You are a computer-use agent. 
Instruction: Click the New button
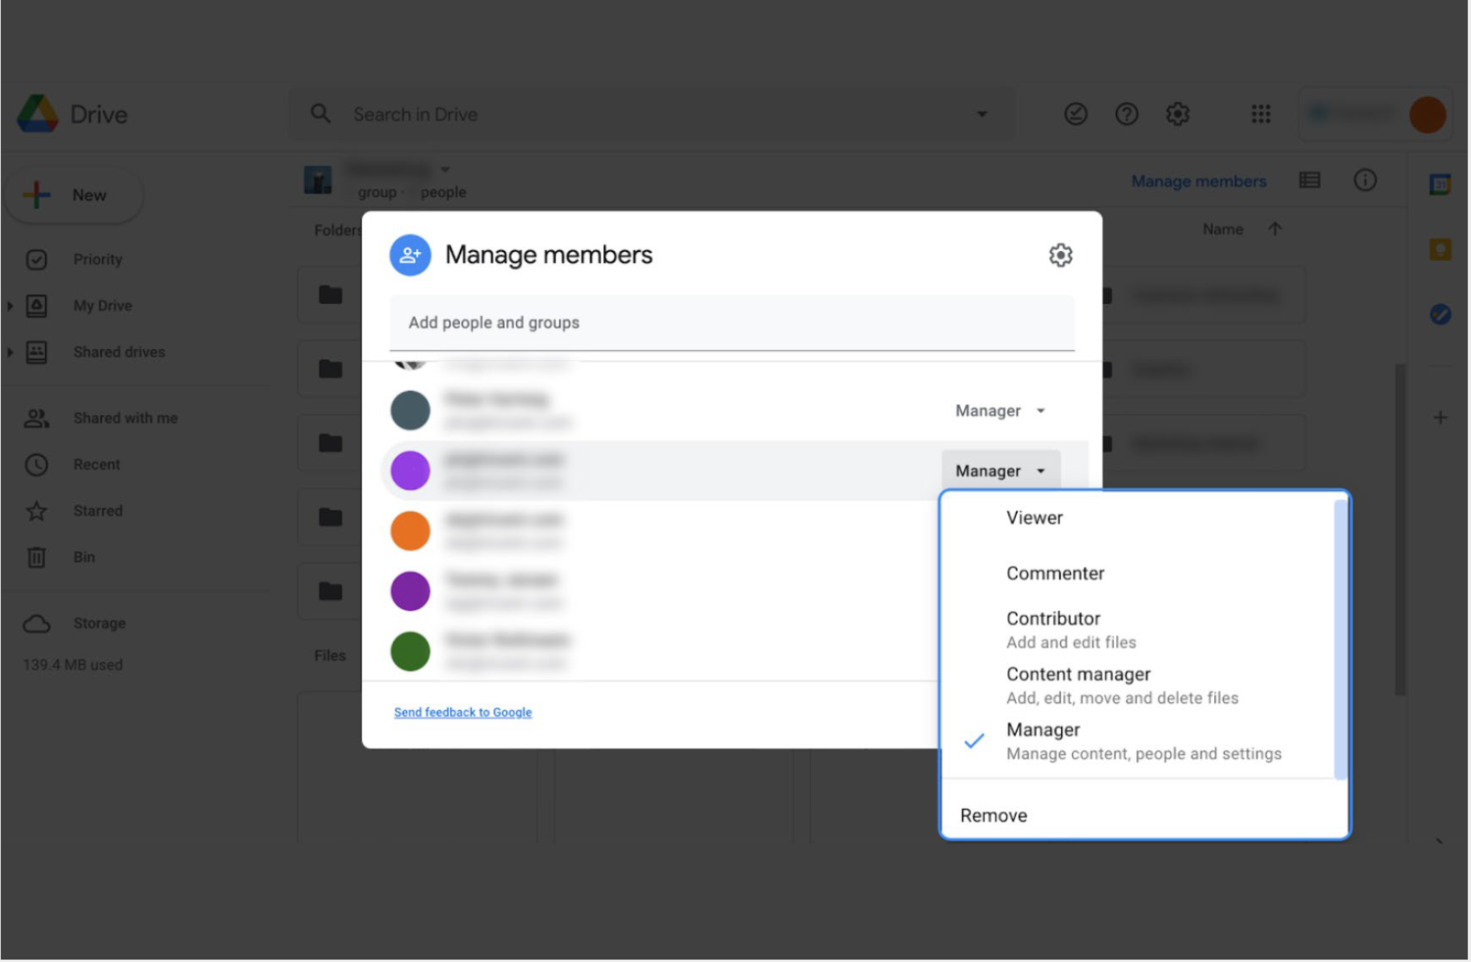75,195
